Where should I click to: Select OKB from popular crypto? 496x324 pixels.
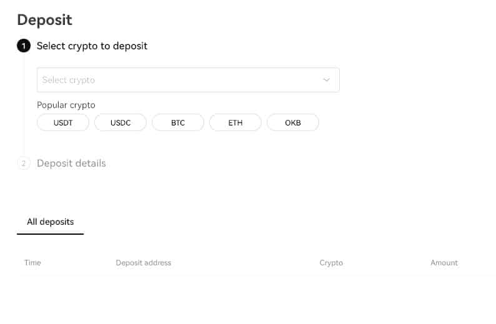[293, 123]
